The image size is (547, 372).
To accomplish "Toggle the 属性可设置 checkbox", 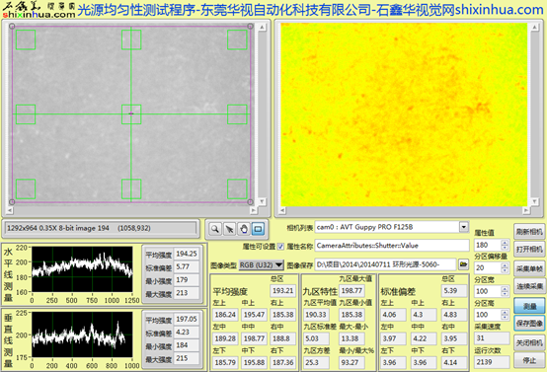I will pos(280,246).
